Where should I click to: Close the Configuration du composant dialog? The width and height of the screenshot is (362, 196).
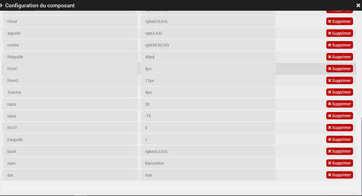coord(358,5)
